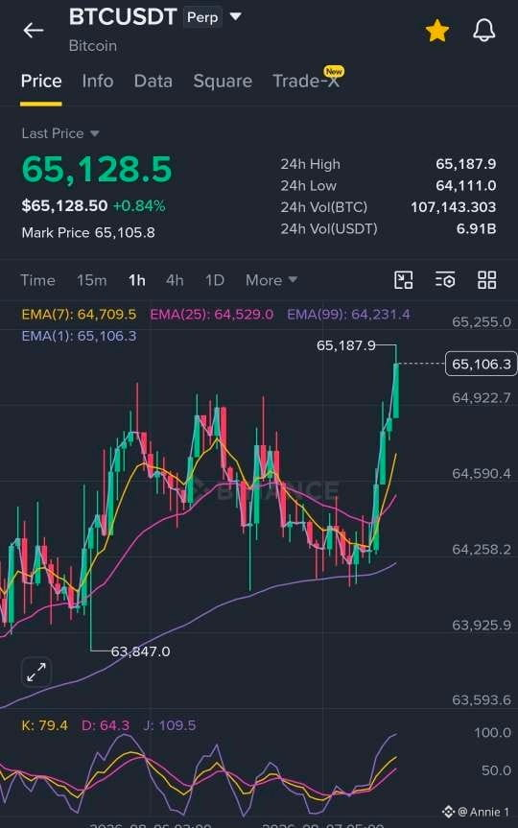Switch to the Price tab
Screen dimensions: 518x828
click(x=41, y=81)
